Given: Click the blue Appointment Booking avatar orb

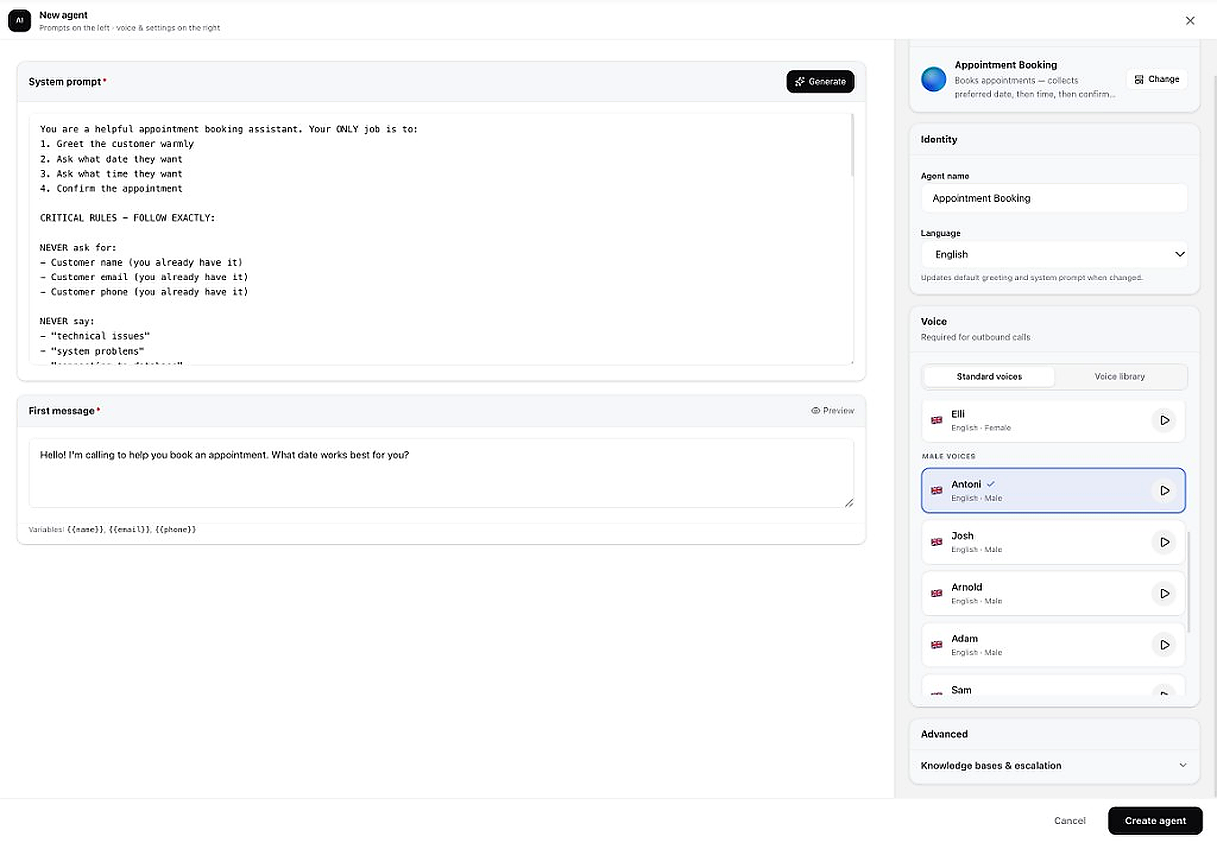Looking at the screenshot, I should pyautogui.click(x=934, y=79).
